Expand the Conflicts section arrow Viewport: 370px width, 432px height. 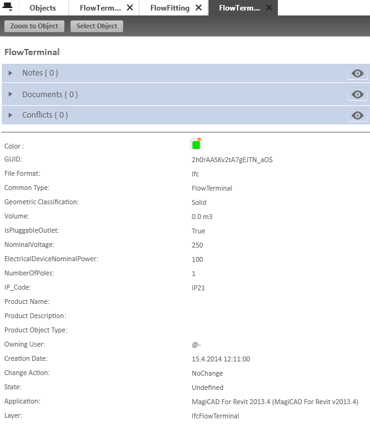pyautogui.click(x=10, y=115)
